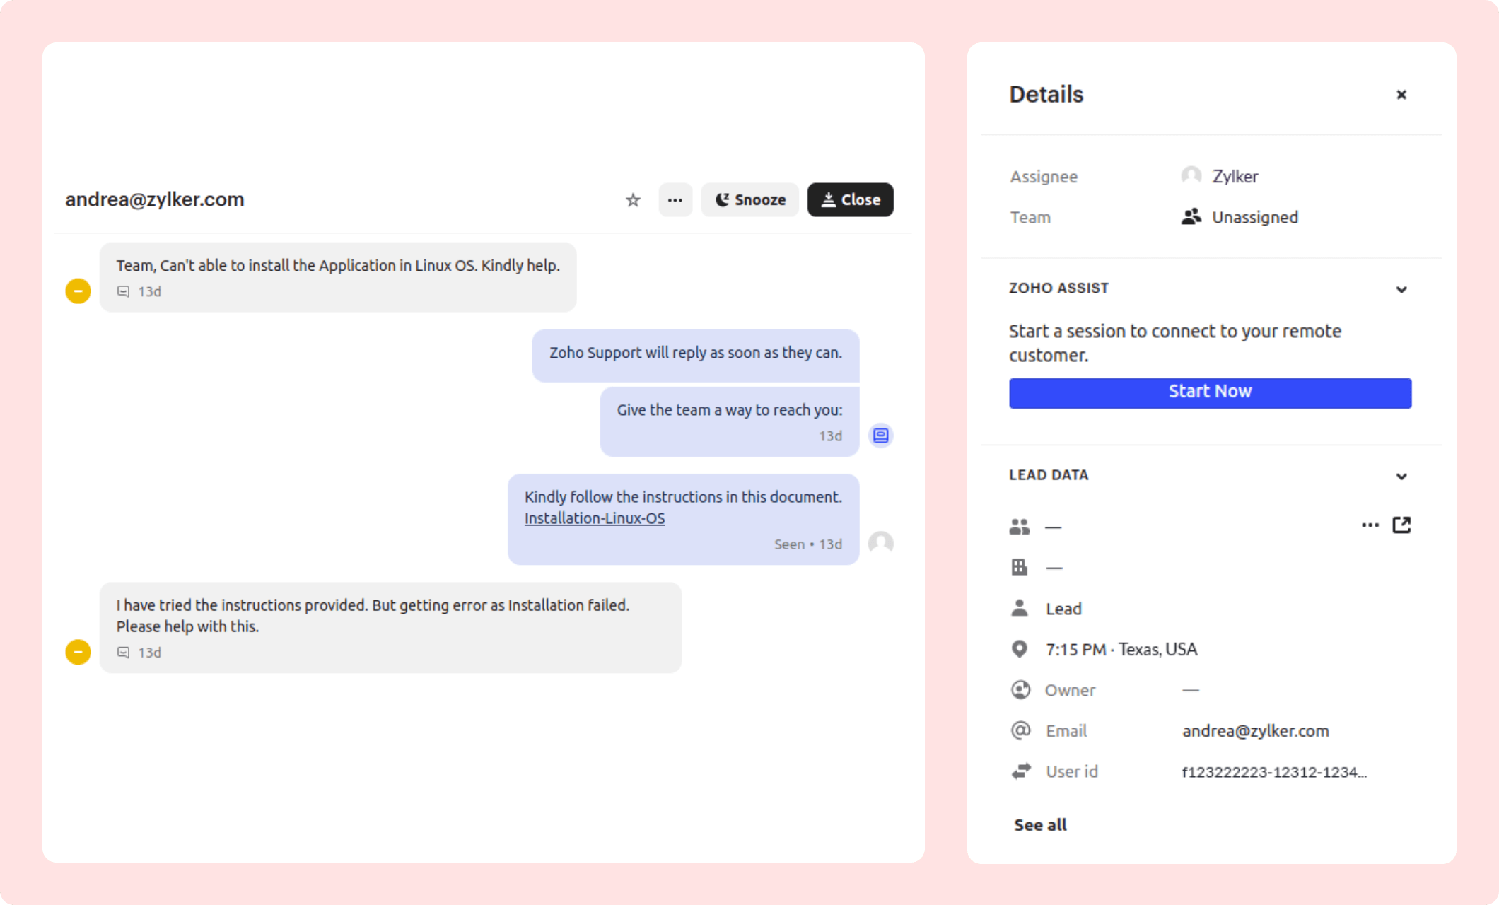1499x905 pixels.
Task: Click the Close conversation button
Action: coord(851,200)
